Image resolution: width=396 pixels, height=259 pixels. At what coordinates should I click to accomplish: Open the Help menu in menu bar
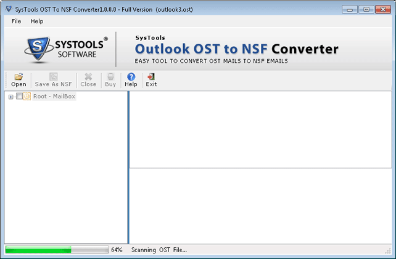tap(37, 21)
